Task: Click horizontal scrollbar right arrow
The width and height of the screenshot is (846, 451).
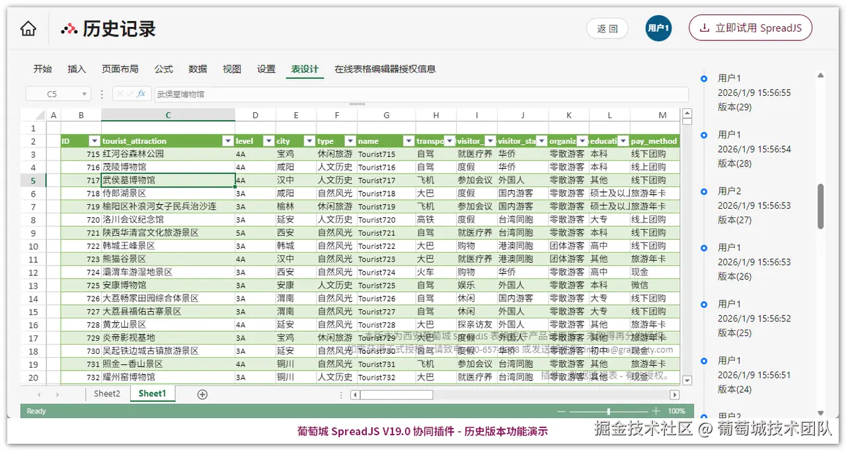Action: (675, 395)
